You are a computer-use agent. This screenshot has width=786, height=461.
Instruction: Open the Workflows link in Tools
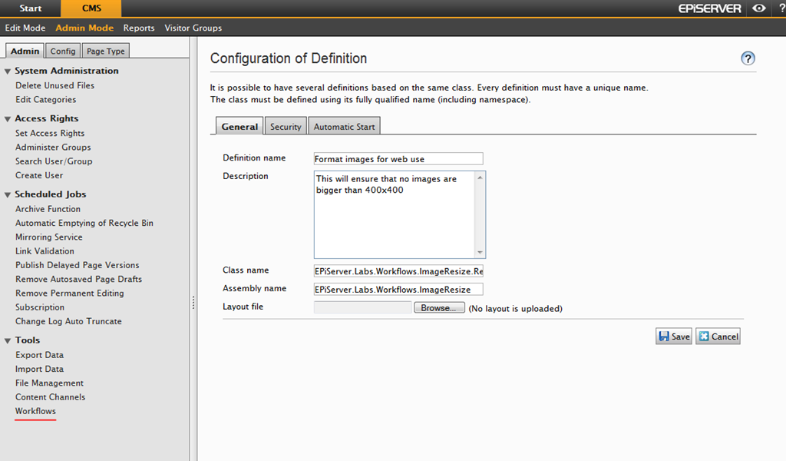(35, 411)
